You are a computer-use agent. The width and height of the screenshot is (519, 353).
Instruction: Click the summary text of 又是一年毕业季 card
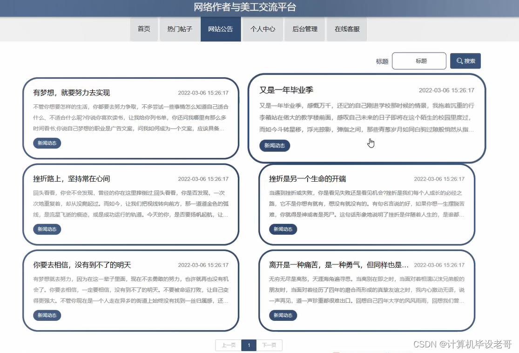[x=367, y=117]
